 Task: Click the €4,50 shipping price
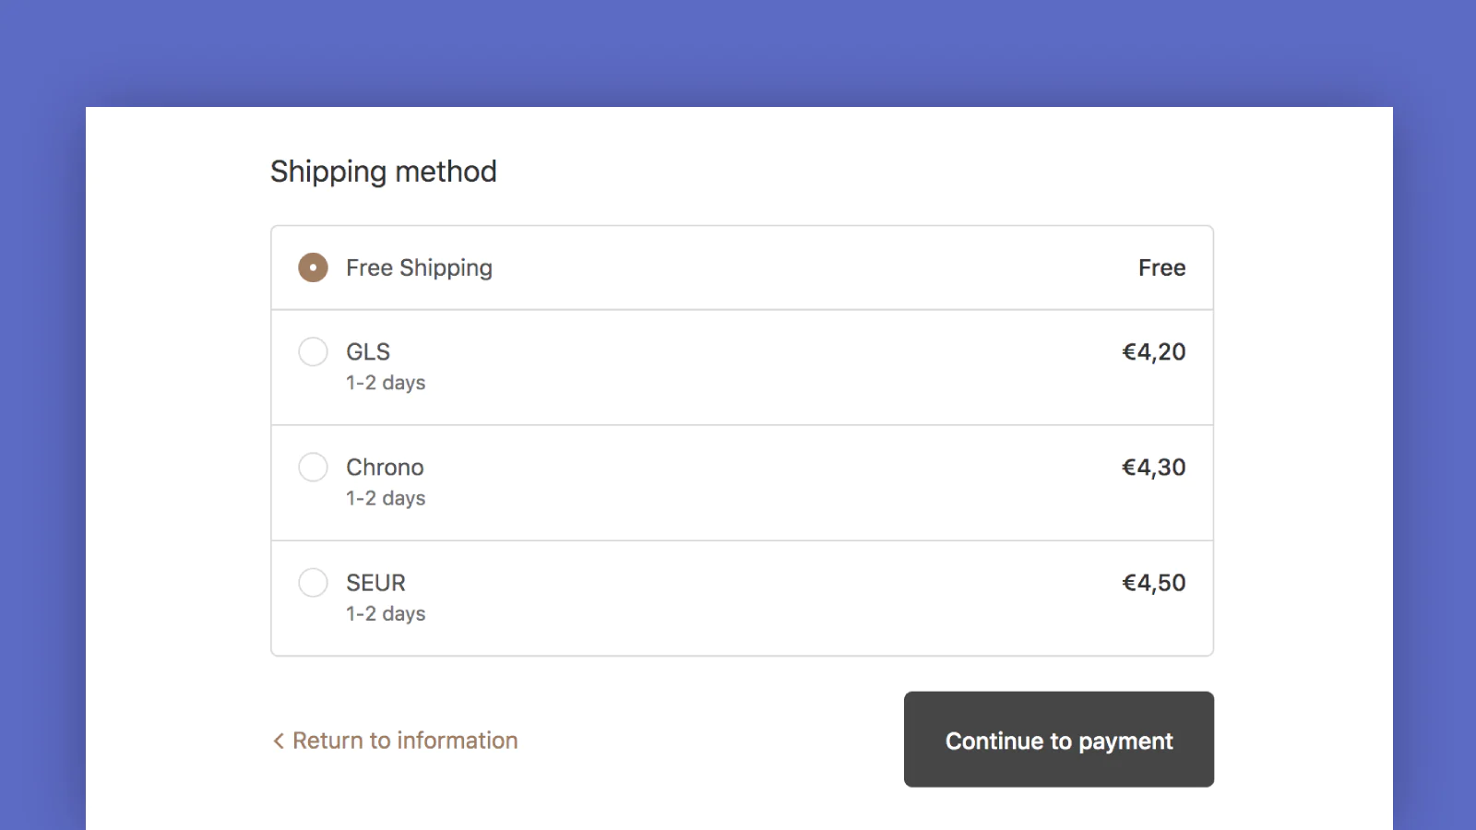pyautogui.click(x=1153, y=583)
